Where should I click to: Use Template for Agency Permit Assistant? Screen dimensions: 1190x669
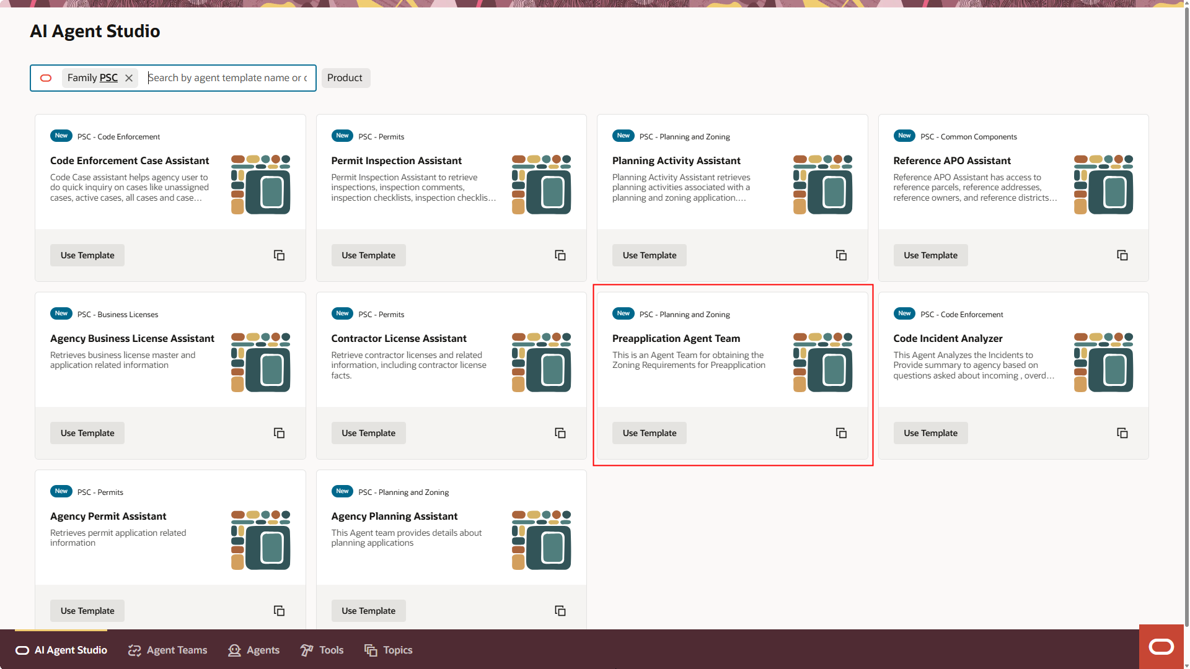(87, 611)
